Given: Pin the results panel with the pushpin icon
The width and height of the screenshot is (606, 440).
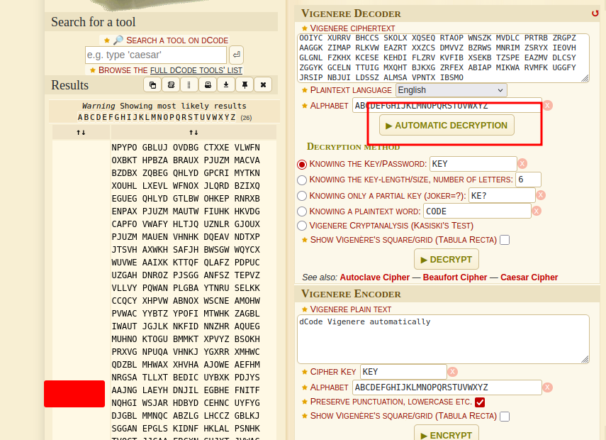Looking at the screenshot, I should (245, 84).
